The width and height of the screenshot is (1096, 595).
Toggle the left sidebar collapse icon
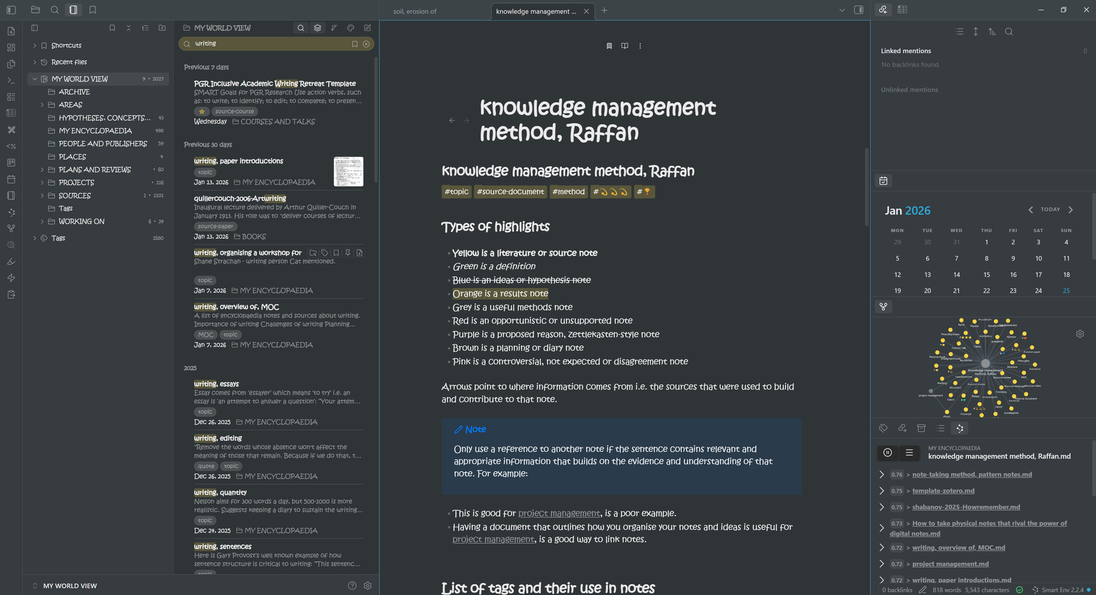coord(11,10)
